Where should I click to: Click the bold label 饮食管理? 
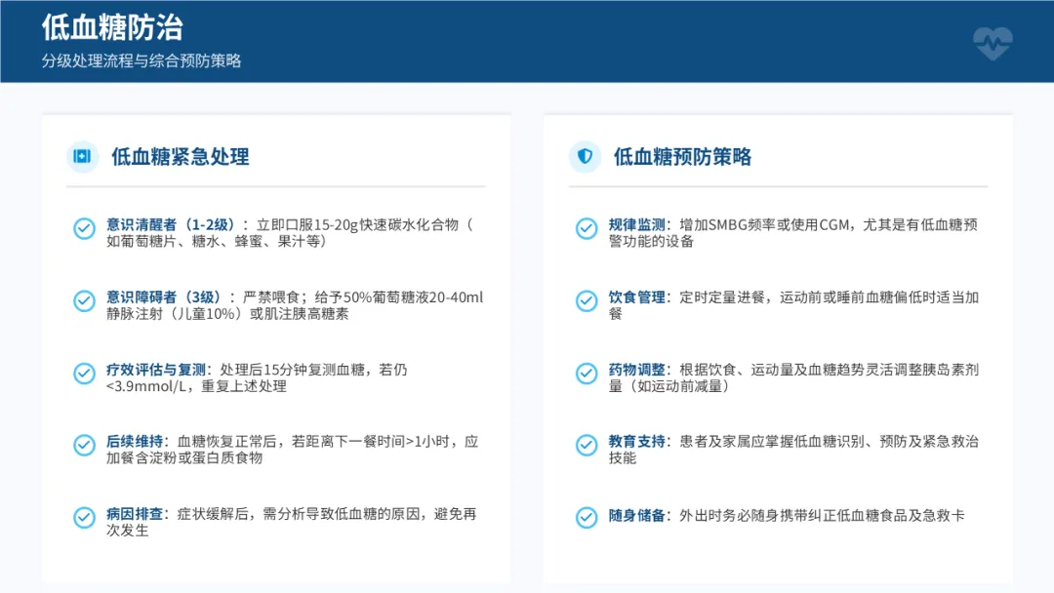pyautogui.click(x=636, y=297)
